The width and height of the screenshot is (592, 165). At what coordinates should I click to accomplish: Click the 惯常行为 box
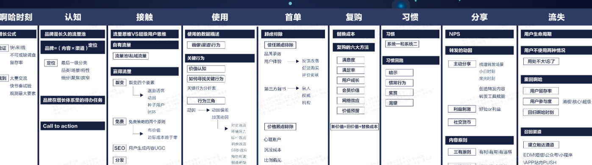[399, 83]
